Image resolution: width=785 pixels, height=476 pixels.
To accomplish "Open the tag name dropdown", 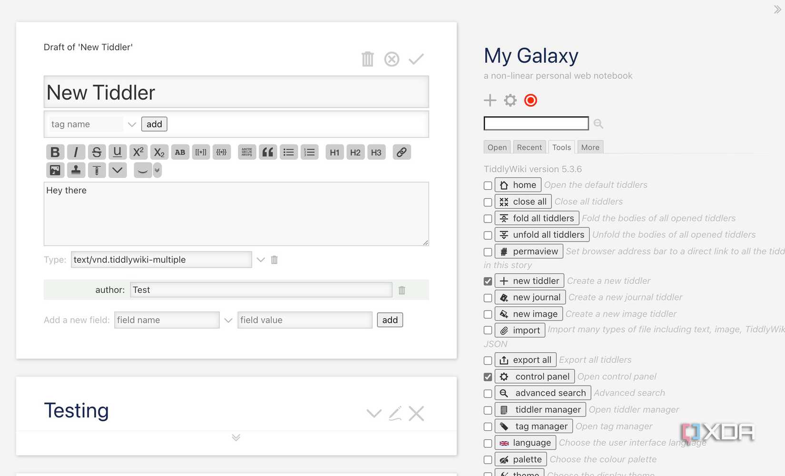I will tap(132, 124).
